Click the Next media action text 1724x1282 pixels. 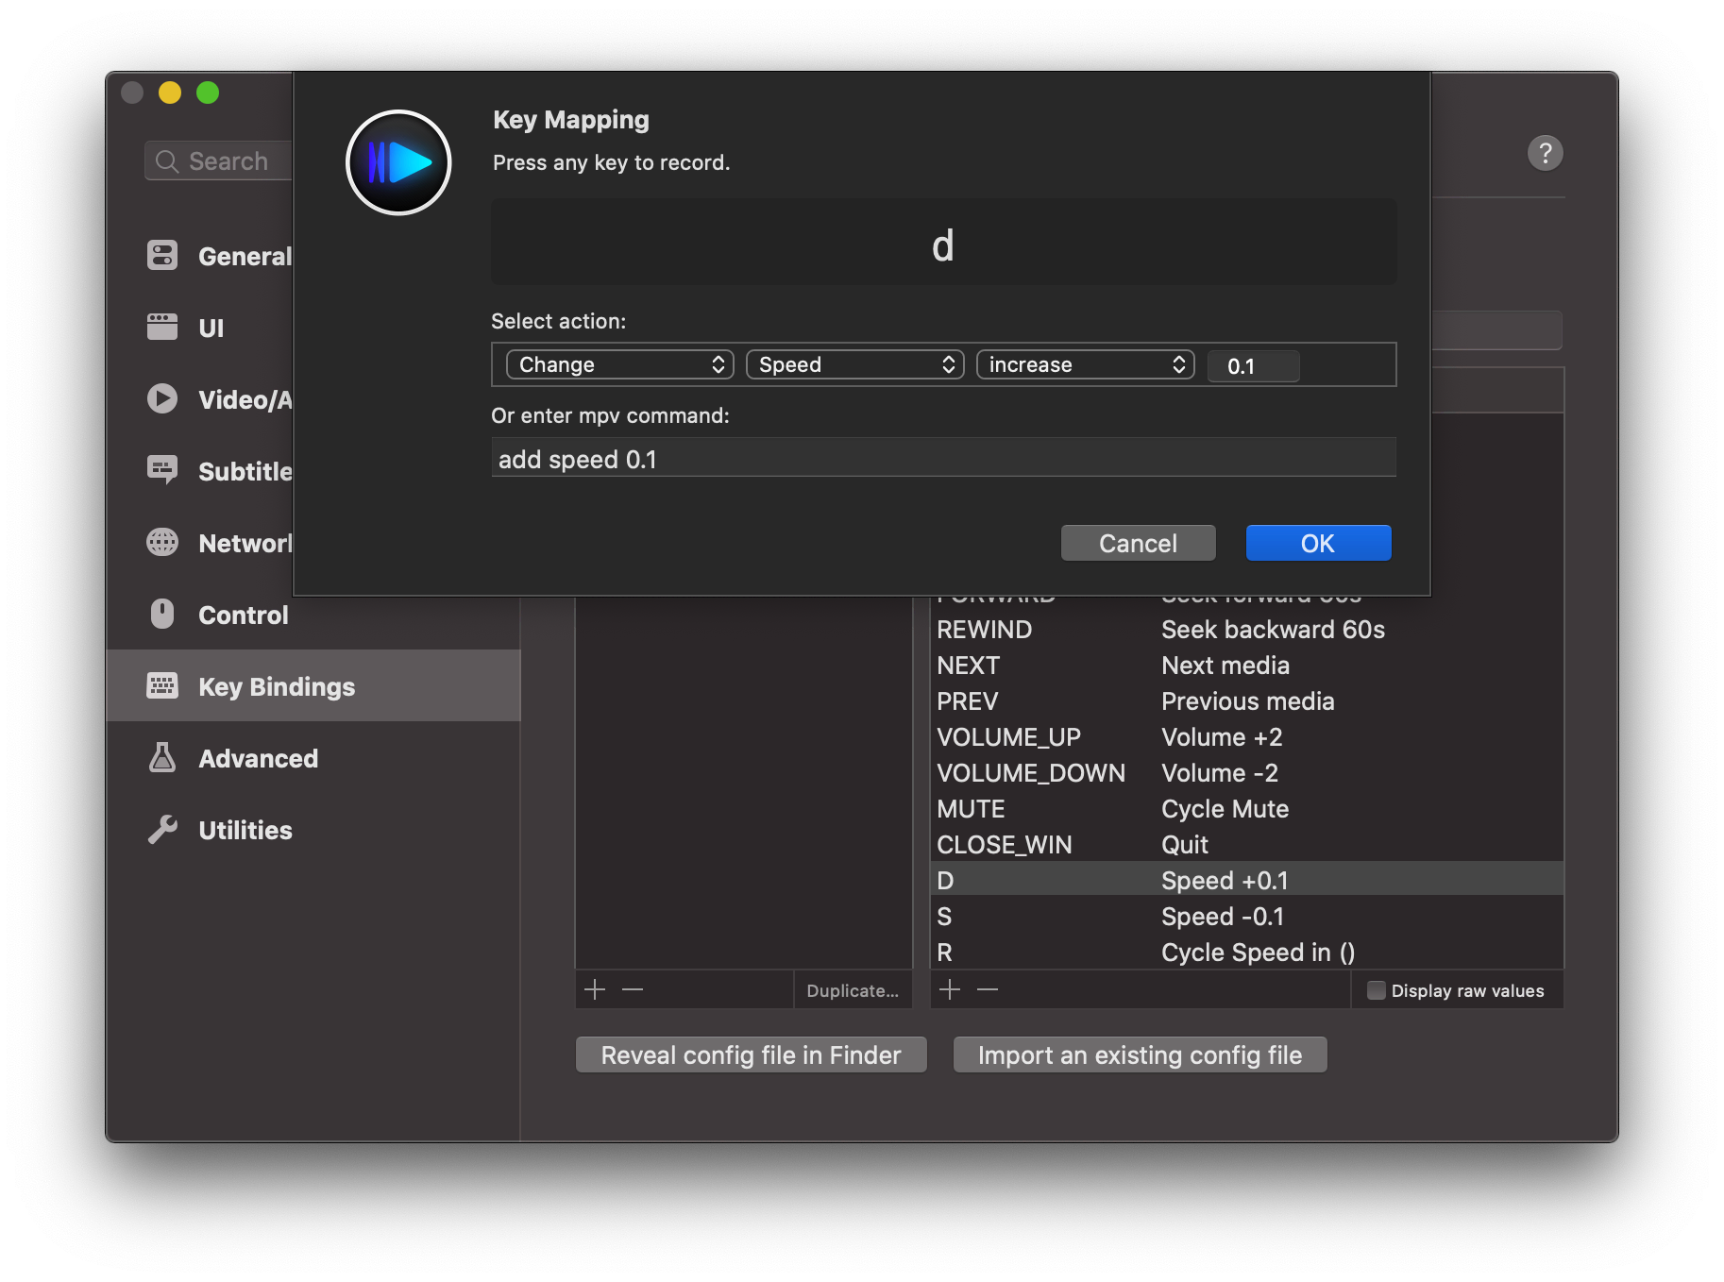tap(1225, 666)
